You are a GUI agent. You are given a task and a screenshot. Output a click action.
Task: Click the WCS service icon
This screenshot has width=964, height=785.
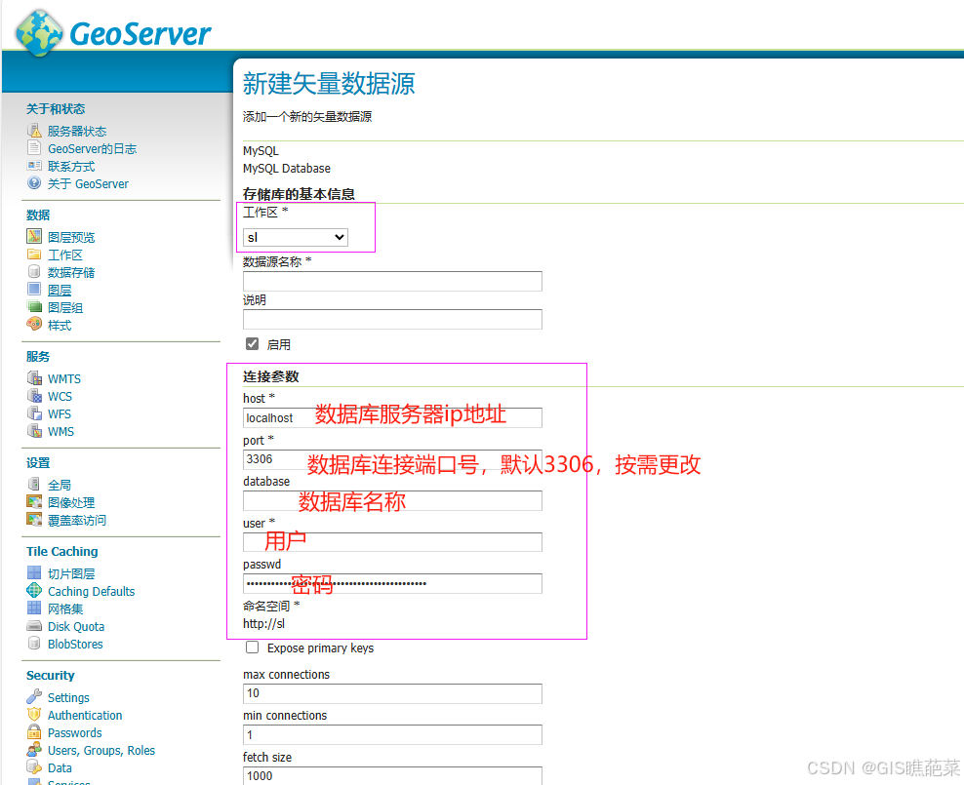coord(34,396)
